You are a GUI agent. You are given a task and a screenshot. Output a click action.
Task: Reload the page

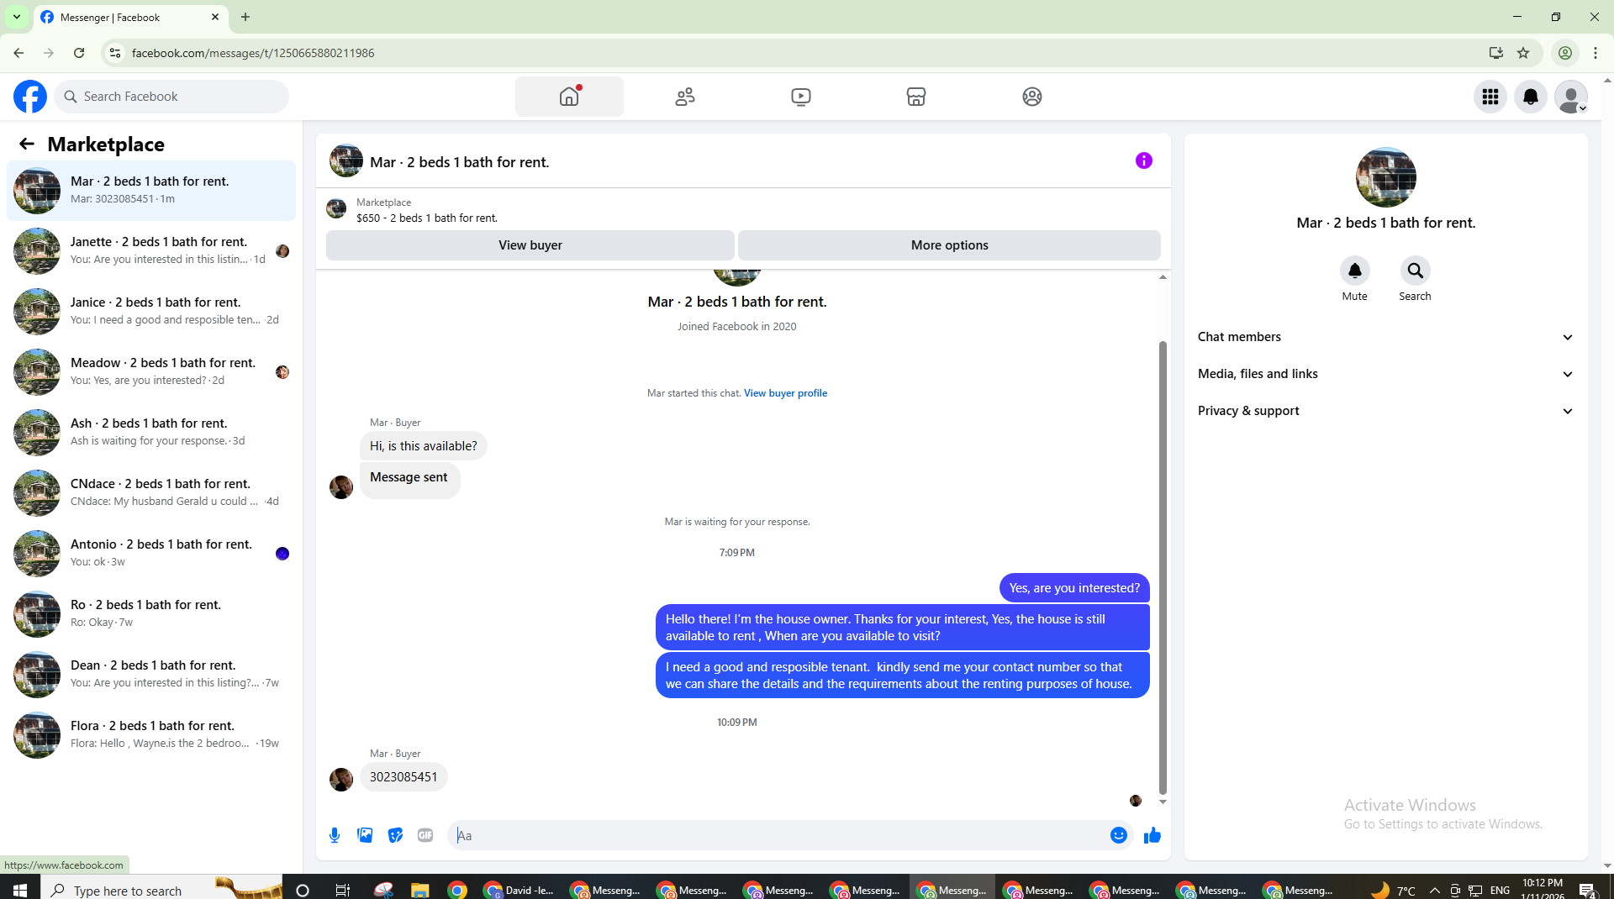[x=79, y=53]
